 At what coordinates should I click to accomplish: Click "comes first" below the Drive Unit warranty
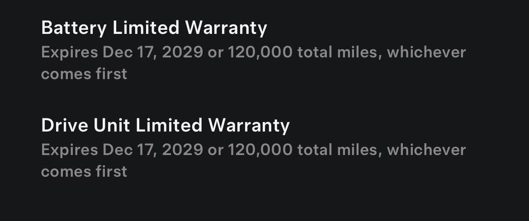(84, 171)
